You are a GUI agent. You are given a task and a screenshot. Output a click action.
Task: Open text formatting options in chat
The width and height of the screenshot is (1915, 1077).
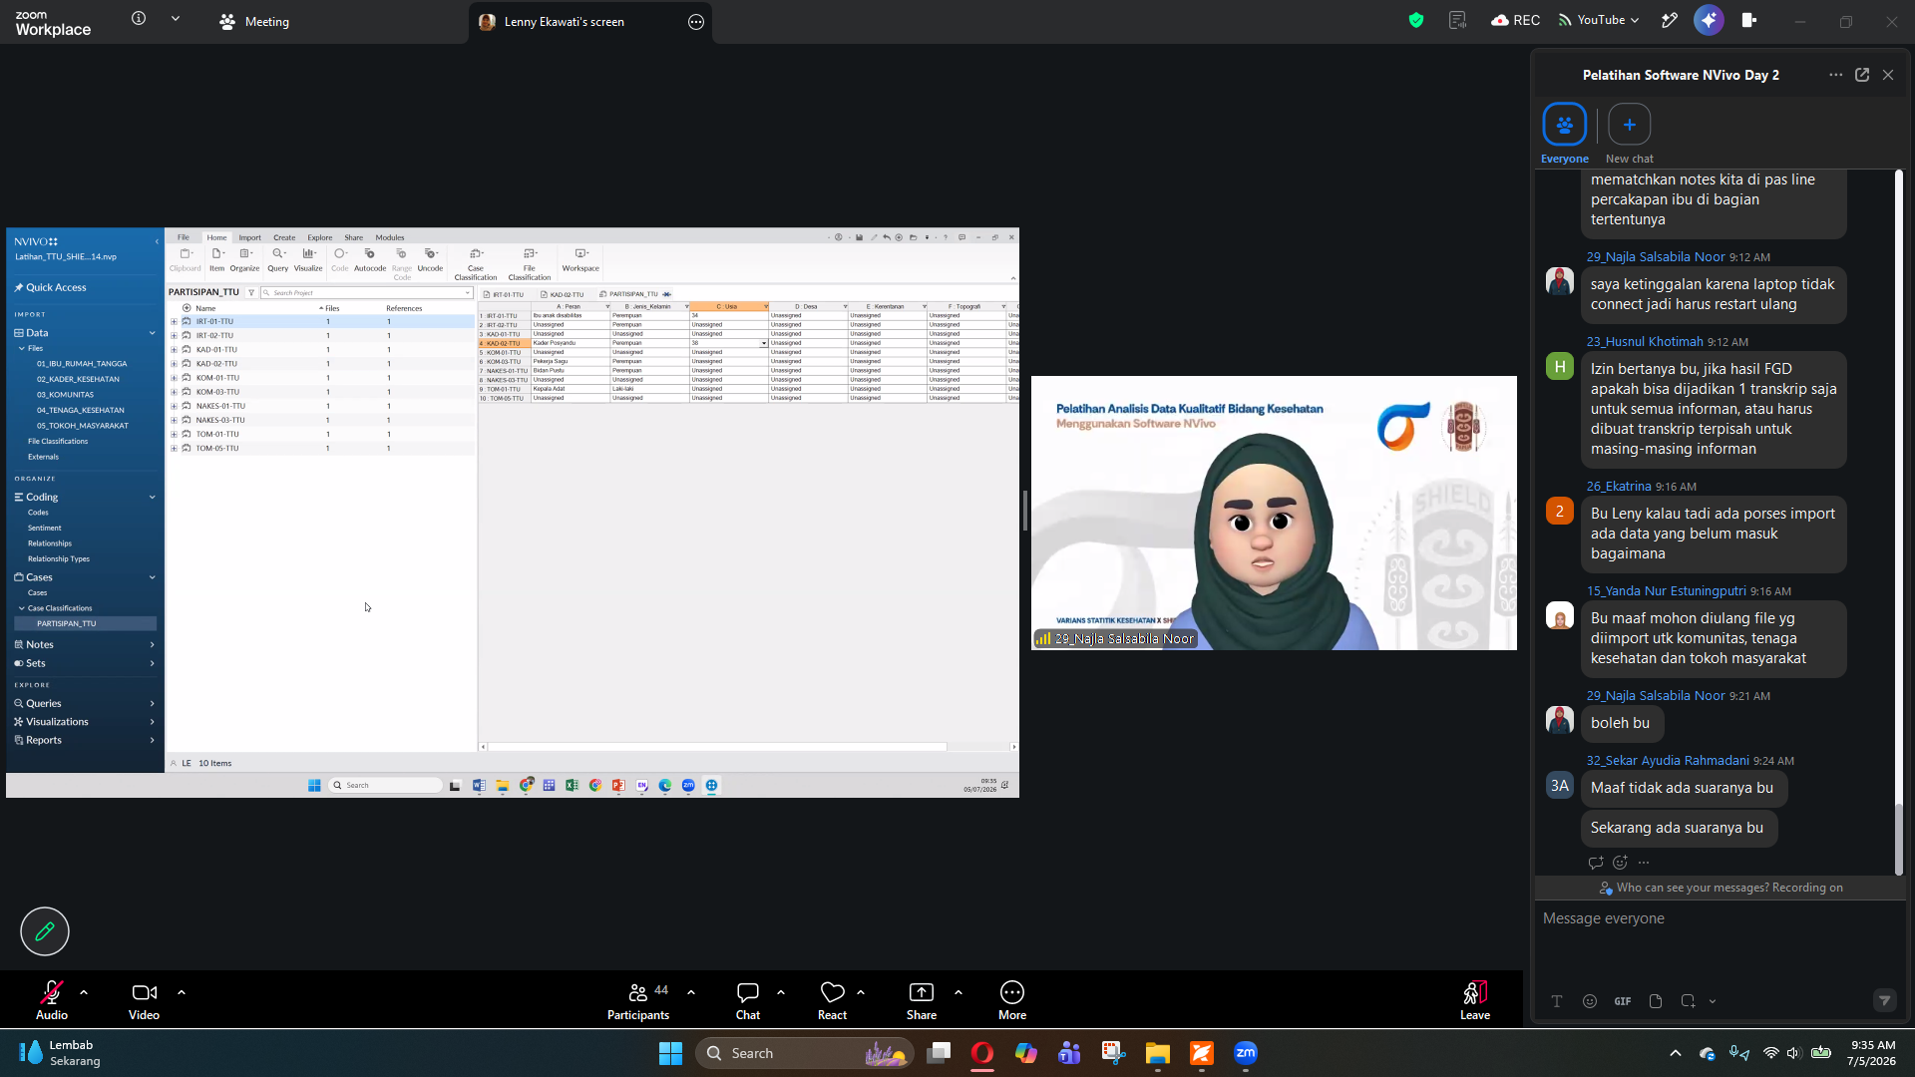click(x=1557, y=1001)
